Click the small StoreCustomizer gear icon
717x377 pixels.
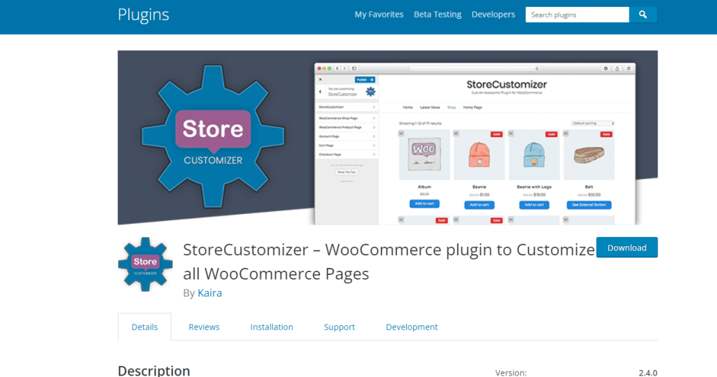pyautogui.click(x=146, y=264)
